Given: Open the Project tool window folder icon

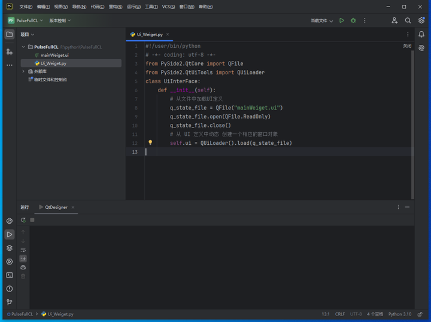Looking at the screenshot, I should click(10, 34).
